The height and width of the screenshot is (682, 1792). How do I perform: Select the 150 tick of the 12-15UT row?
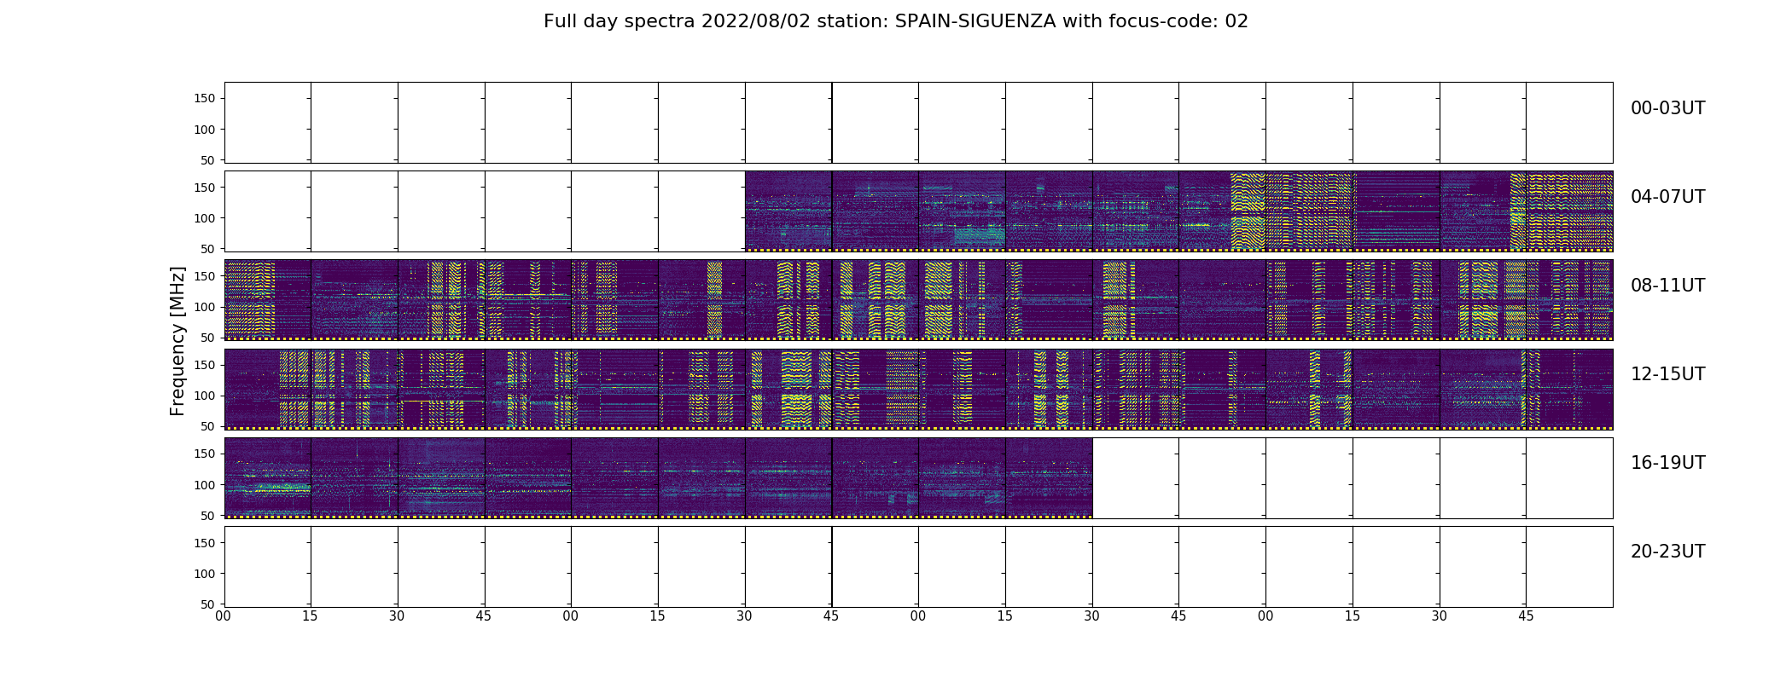(205, 365)
